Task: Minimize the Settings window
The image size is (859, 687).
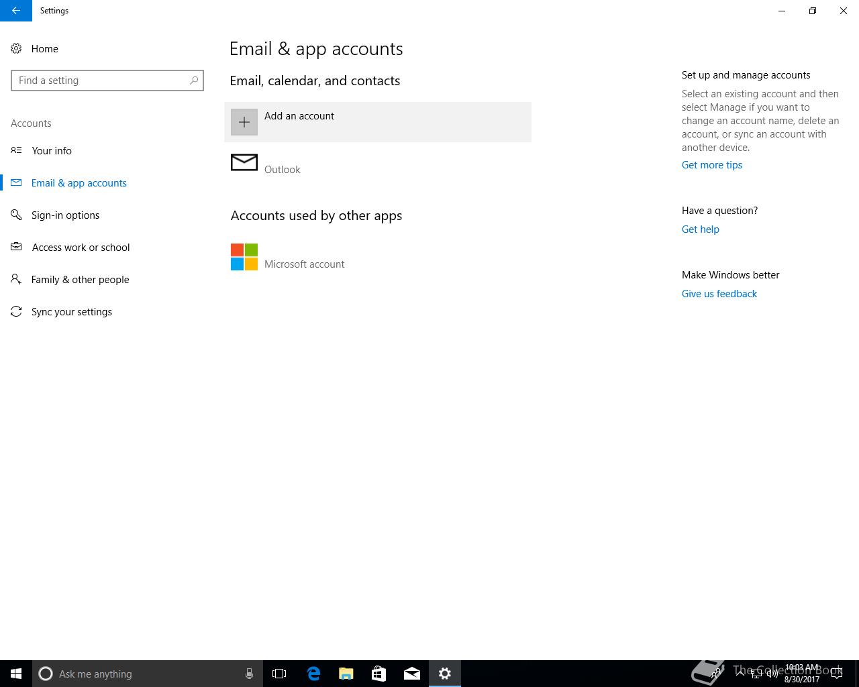Action: click(782, 11)
